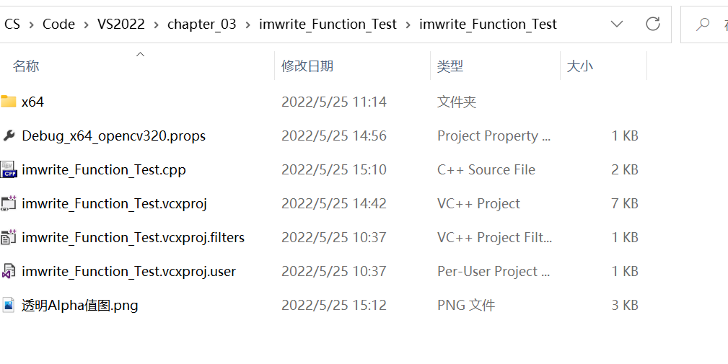728x364 pixels.
Task: Click the vcxproj.filters file icon
Action: click(x=9, y=237)
